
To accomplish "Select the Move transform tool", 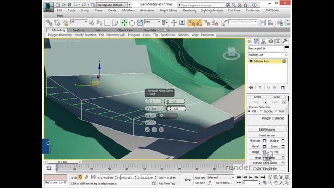I will point(124,22).
